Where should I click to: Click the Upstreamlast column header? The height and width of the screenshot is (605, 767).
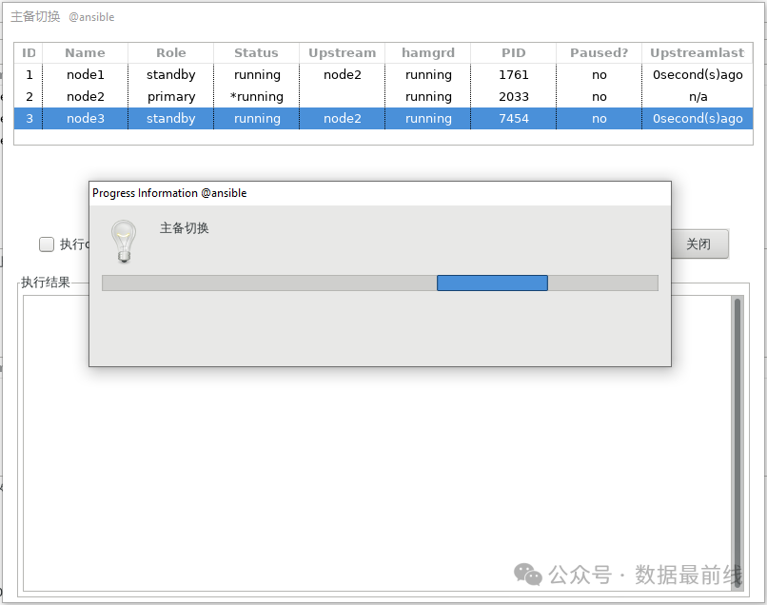click(697, 53)
